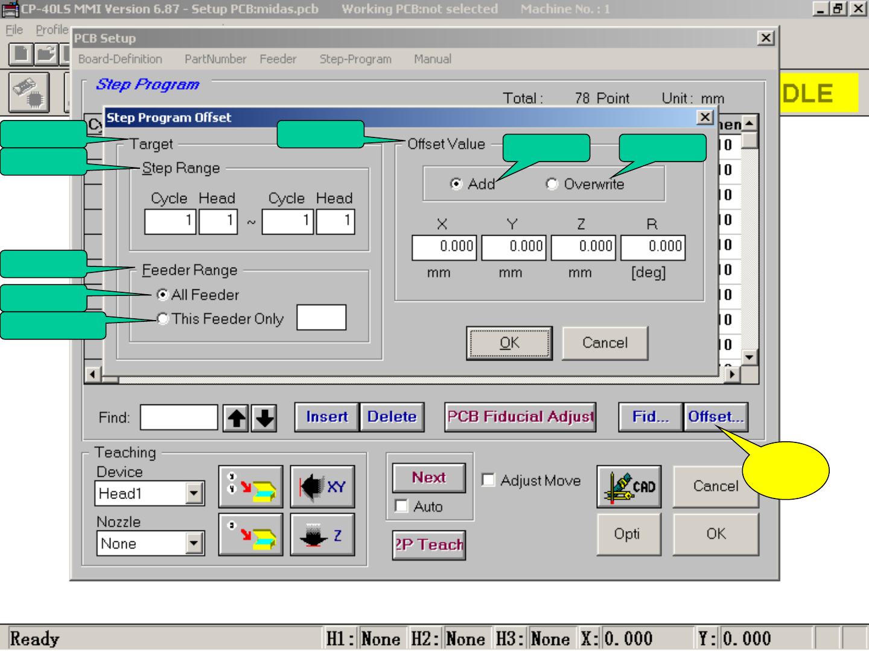
Task: Select This Feeder Only option
Action: coord(162,319)
